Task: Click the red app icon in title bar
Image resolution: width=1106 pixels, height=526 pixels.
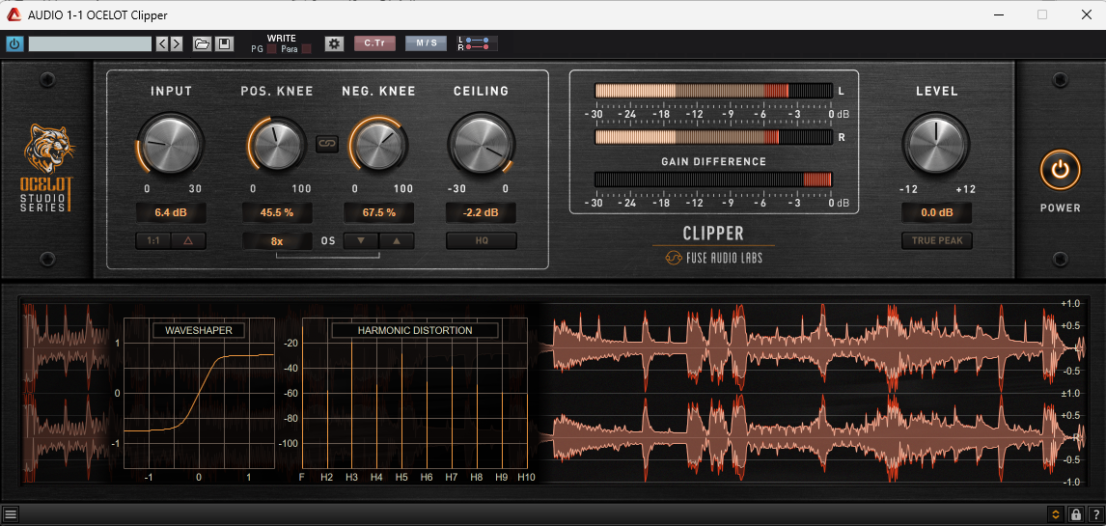Action: [14, 14]
